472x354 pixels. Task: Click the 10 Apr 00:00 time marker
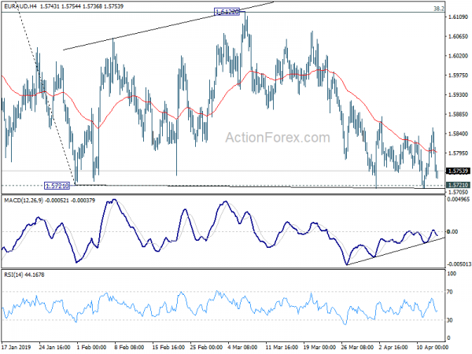tap(432, 347)
